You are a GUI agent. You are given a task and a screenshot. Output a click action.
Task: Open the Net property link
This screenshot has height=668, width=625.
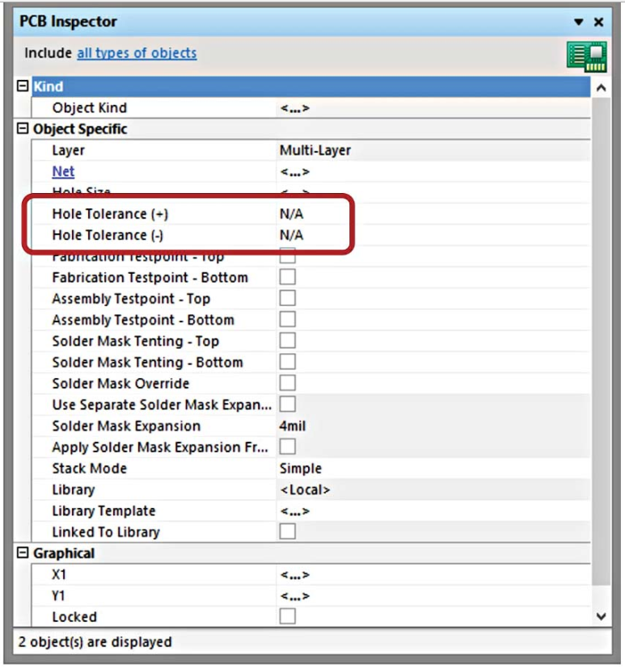click(63, 171)
